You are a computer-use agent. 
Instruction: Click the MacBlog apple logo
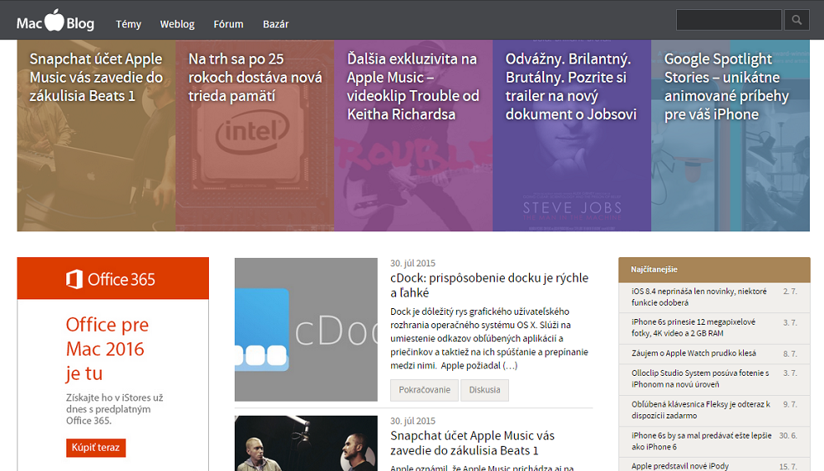coord(54,21)
